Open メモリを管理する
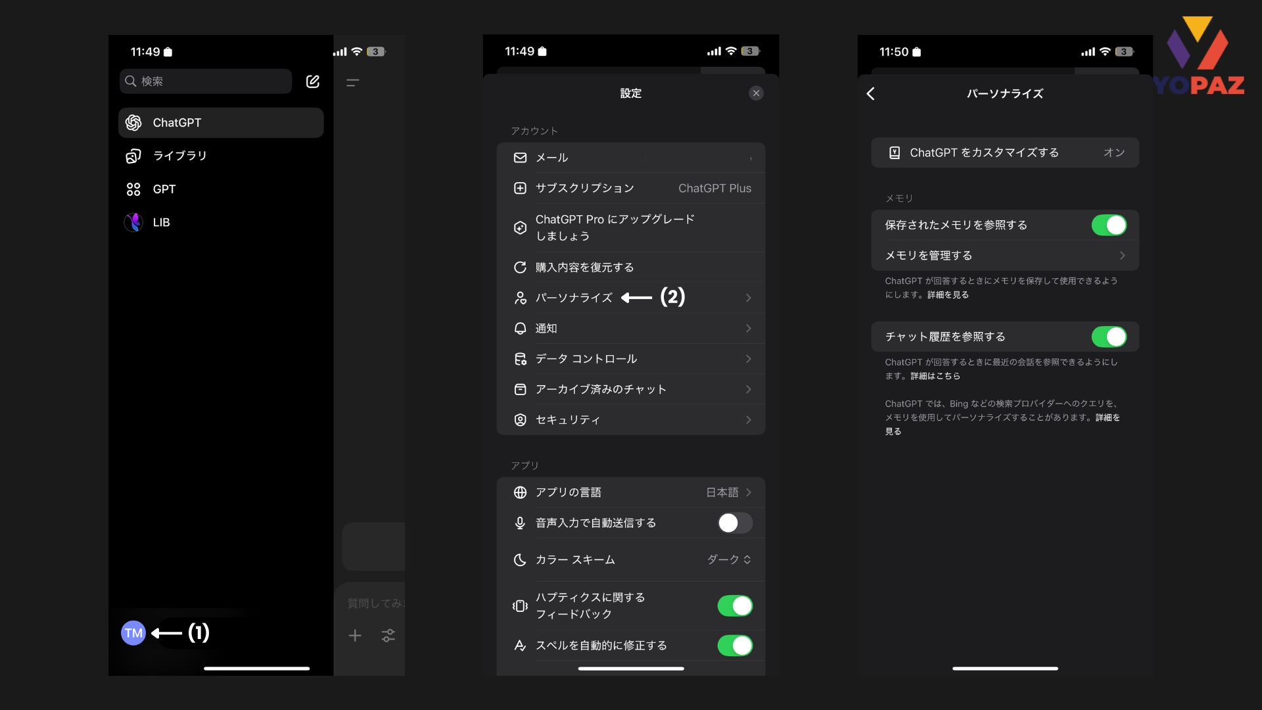 [1005, 255]
